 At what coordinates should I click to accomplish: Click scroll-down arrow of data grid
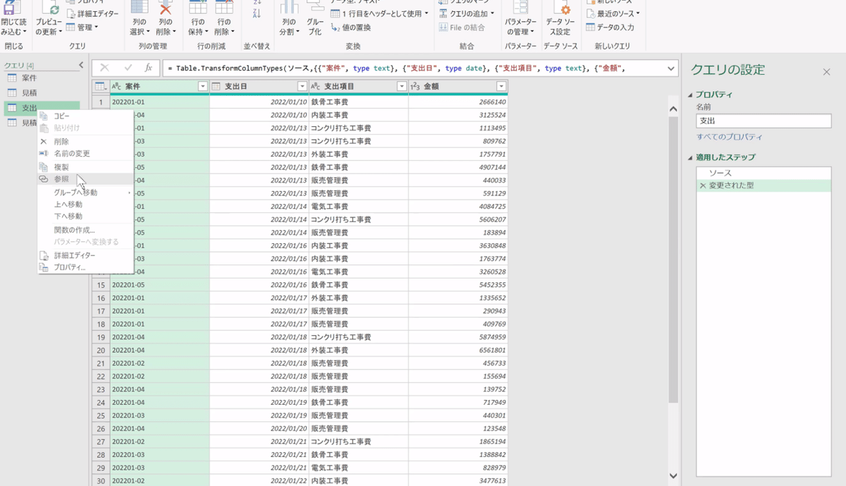point(673,476)
